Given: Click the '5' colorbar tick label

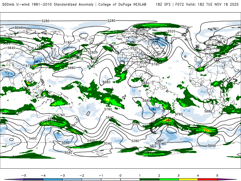Looking at the screenshot, I should [217, 176].
